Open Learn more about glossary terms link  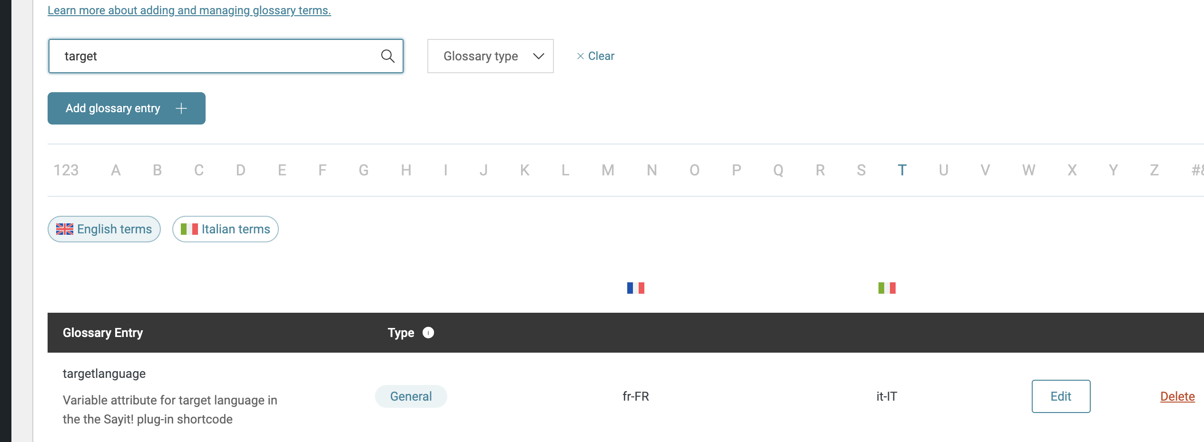coord(189,10)
